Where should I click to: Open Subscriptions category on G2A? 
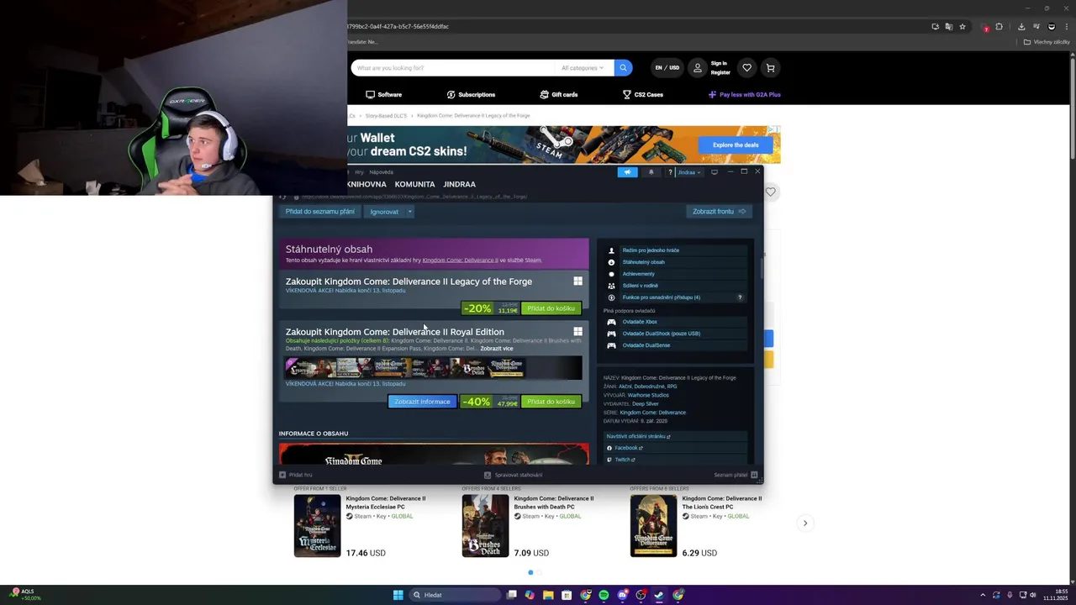pyautogui.click(x=471, y=95)
